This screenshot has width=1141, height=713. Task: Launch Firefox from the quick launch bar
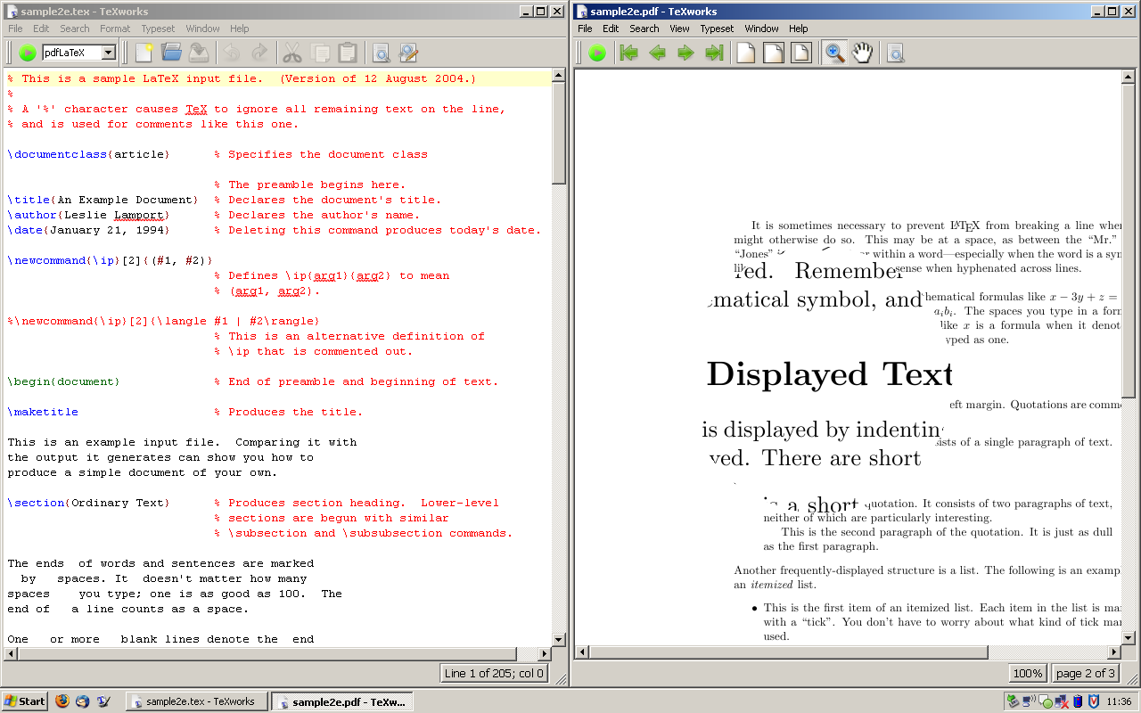[x=62, y=701]
